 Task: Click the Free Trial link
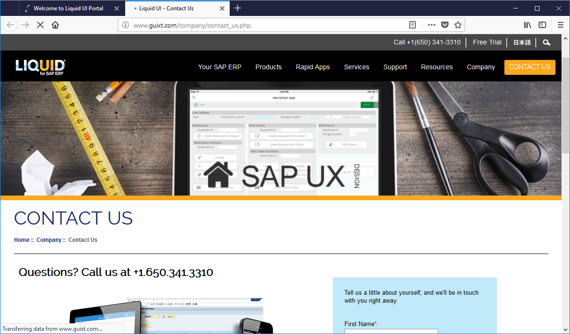click(x=487, y=42)
